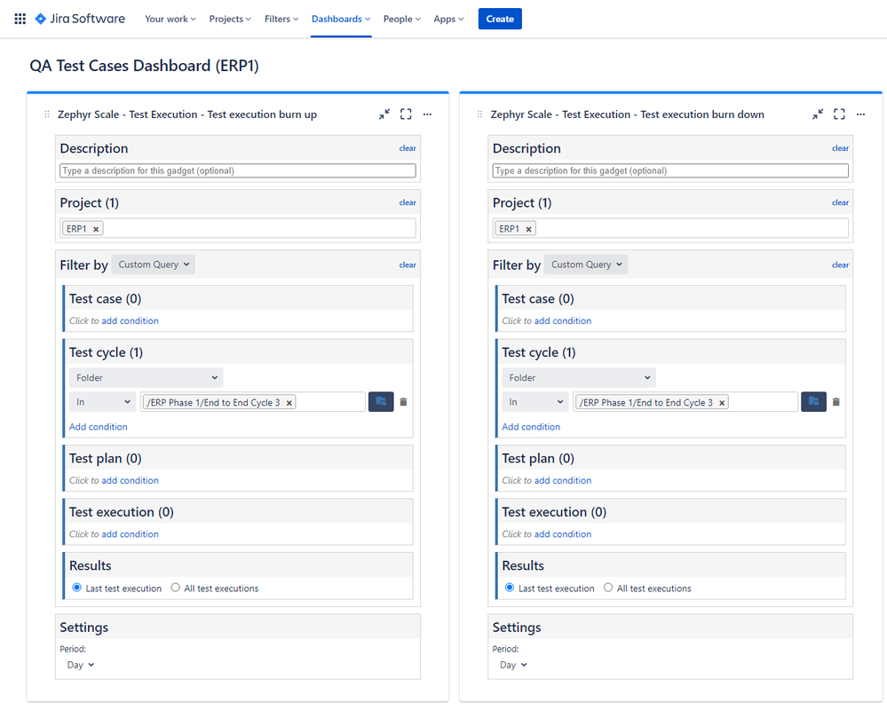This screenshot has width=887, height=711.
Task: Open the Filters menu
Action: coord(281,19)
